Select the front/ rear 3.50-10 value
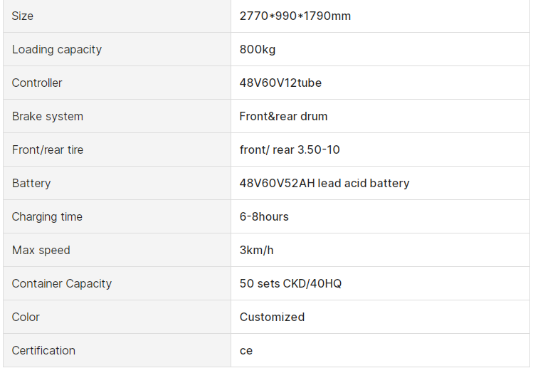Viewport: 533px width, 373px height. [290, 149]
